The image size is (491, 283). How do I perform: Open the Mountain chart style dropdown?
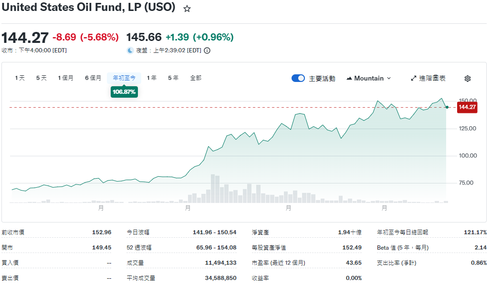pyautogui.click(x=368, y=78)
